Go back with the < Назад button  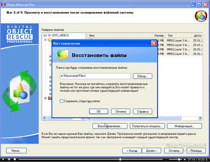click(x=132, y=151)
